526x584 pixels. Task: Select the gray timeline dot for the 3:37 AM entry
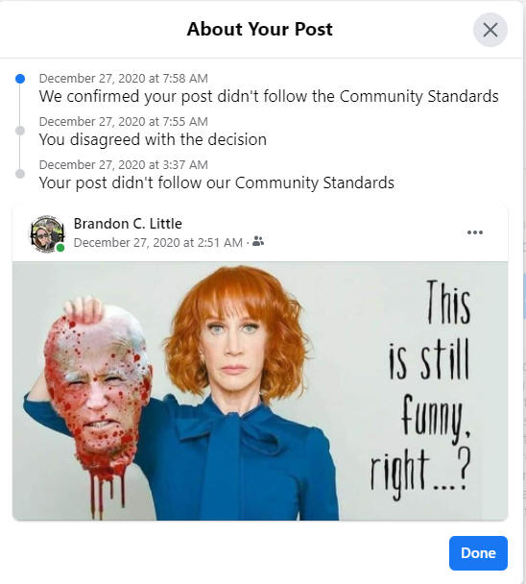(20, 174)
